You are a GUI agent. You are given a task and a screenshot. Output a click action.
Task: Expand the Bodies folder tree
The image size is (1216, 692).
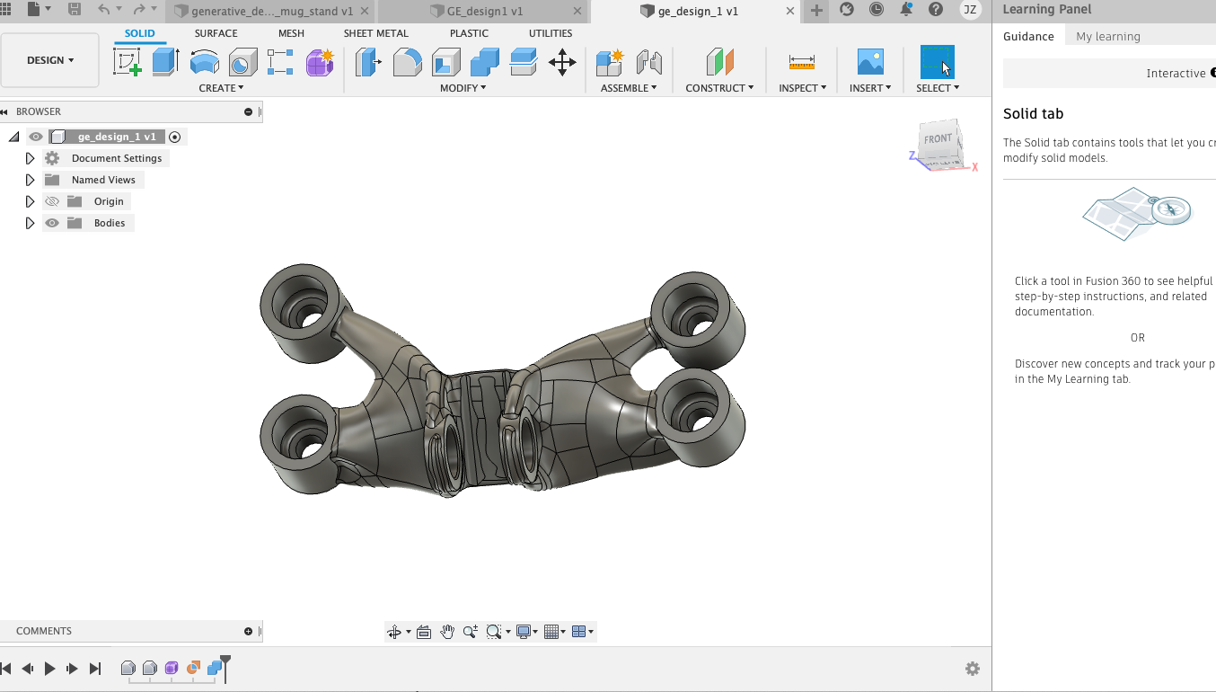[30, 223]
